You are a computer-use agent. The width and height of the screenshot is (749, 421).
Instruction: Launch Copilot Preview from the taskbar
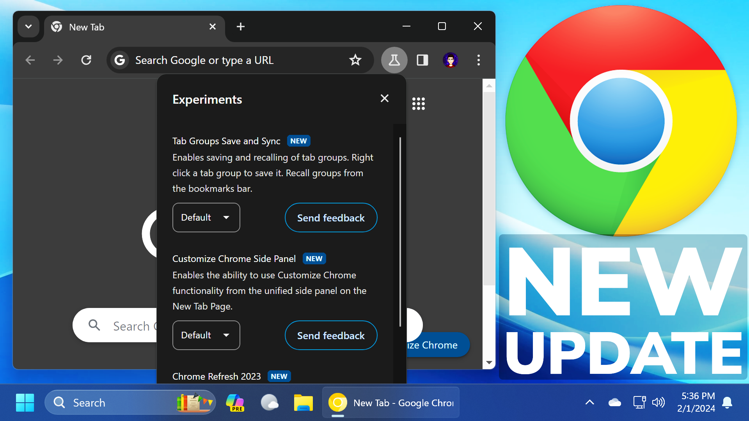pyautogui.click(x=235, y=402)
